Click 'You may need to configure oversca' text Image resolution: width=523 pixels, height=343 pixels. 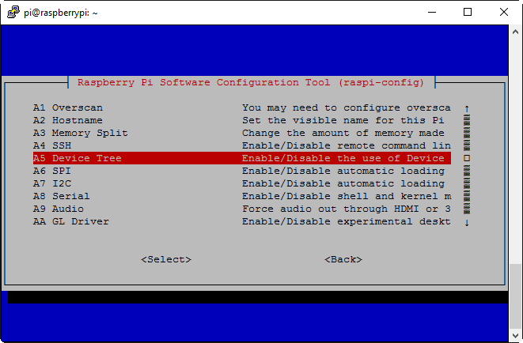click(x=347, y=108)
